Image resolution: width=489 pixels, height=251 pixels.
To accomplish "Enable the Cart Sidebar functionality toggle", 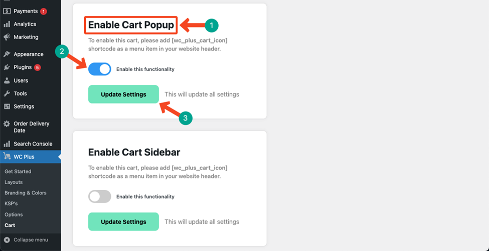I will coord(100,196).
